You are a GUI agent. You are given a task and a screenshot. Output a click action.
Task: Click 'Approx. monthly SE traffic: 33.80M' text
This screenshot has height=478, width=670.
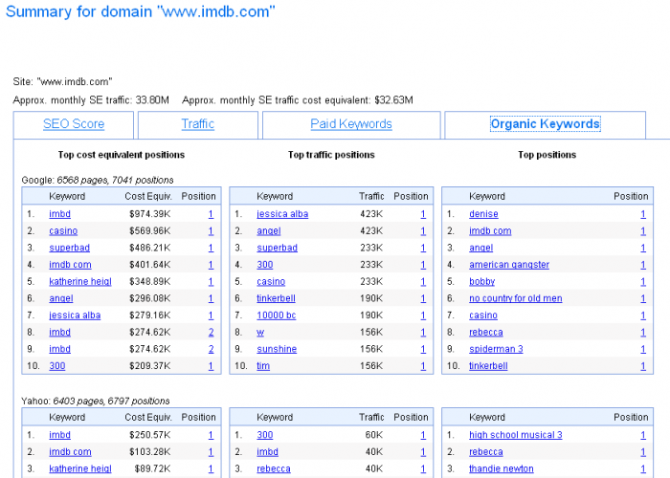(91, 100)
